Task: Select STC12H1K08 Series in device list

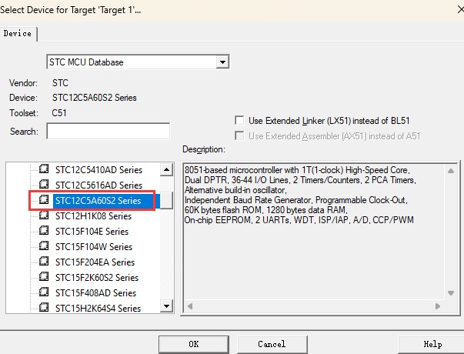Action: 93,216
